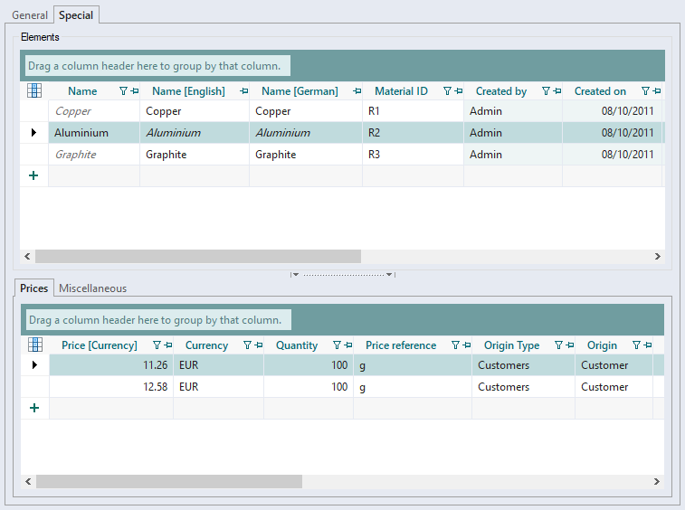Click the pin icon on Name [English] column
Screen dimensions: 685x510
point(244,91)
